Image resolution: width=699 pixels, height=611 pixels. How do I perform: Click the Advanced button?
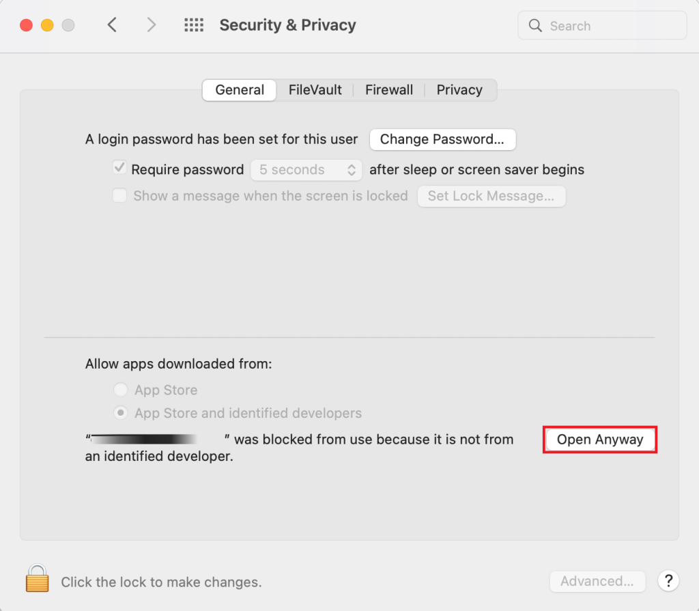click(597, 580)
